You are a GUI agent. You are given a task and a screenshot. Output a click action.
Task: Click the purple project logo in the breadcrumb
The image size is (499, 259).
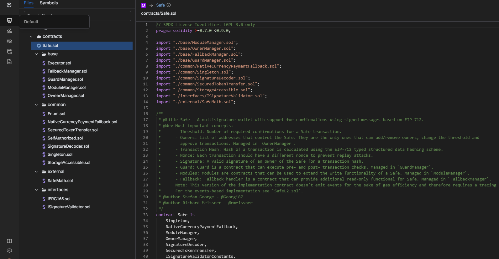click(x=144, y=5)
